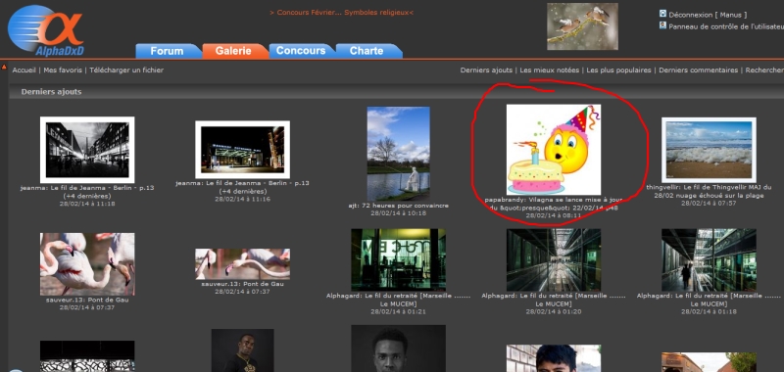Click the user control panel icon
This screenshot has height=372, width=784.
(663, 25)
